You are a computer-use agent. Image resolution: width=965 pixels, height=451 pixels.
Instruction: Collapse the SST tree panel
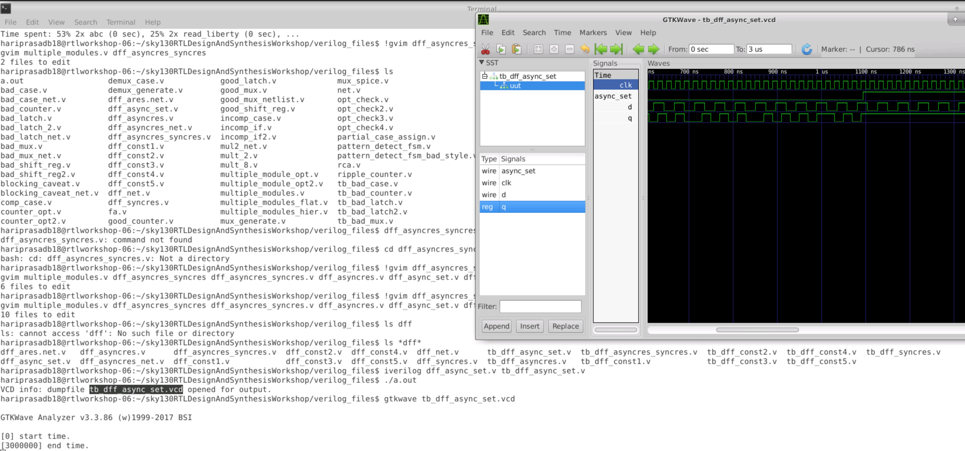coord(482,63)
